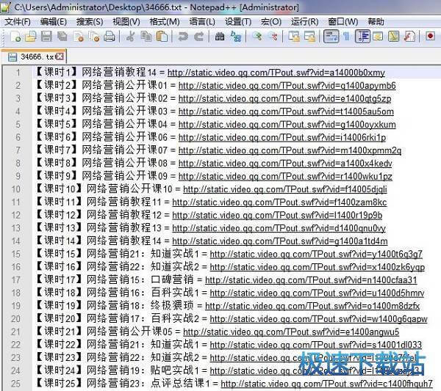Zoom out using the magnifier minus icon

[273, 37]
